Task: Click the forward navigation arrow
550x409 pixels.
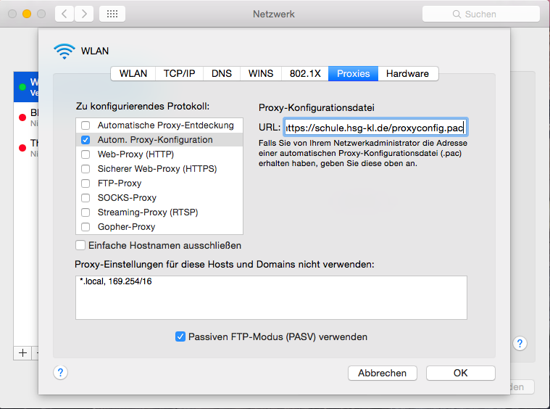Action: 84,14
